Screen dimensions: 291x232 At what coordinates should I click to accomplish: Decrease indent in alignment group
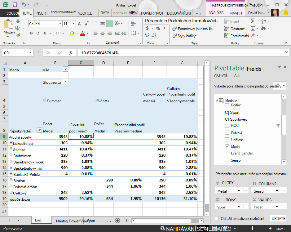click(x=117, y=33)
